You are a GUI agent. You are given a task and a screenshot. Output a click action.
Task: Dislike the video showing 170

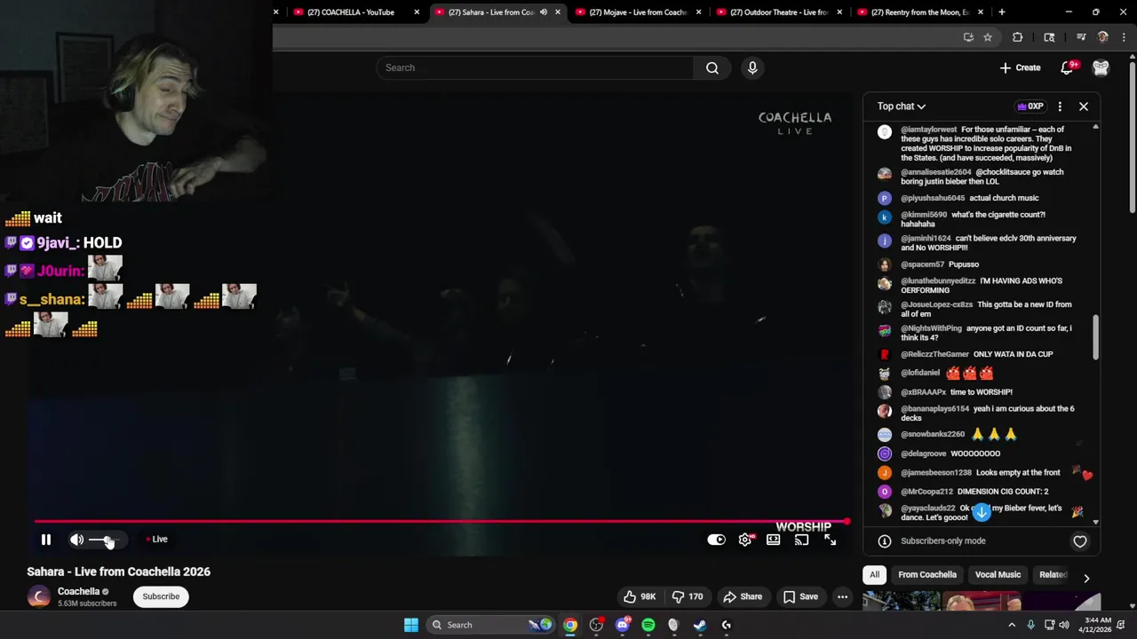tap(688, 596)
